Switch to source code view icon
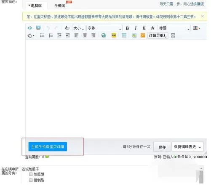Image resolution: width=211 pixels, height=186 pixels. pyautogui.click(x=30, y=28)
